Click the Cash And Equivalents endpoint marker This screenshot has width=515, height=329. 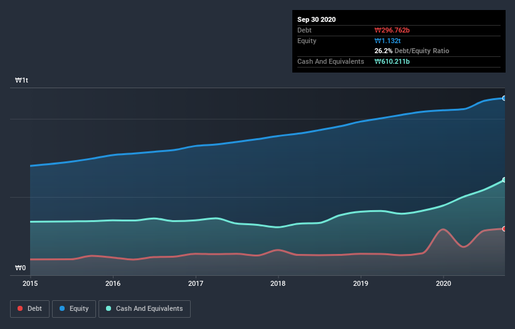[504, 180]
